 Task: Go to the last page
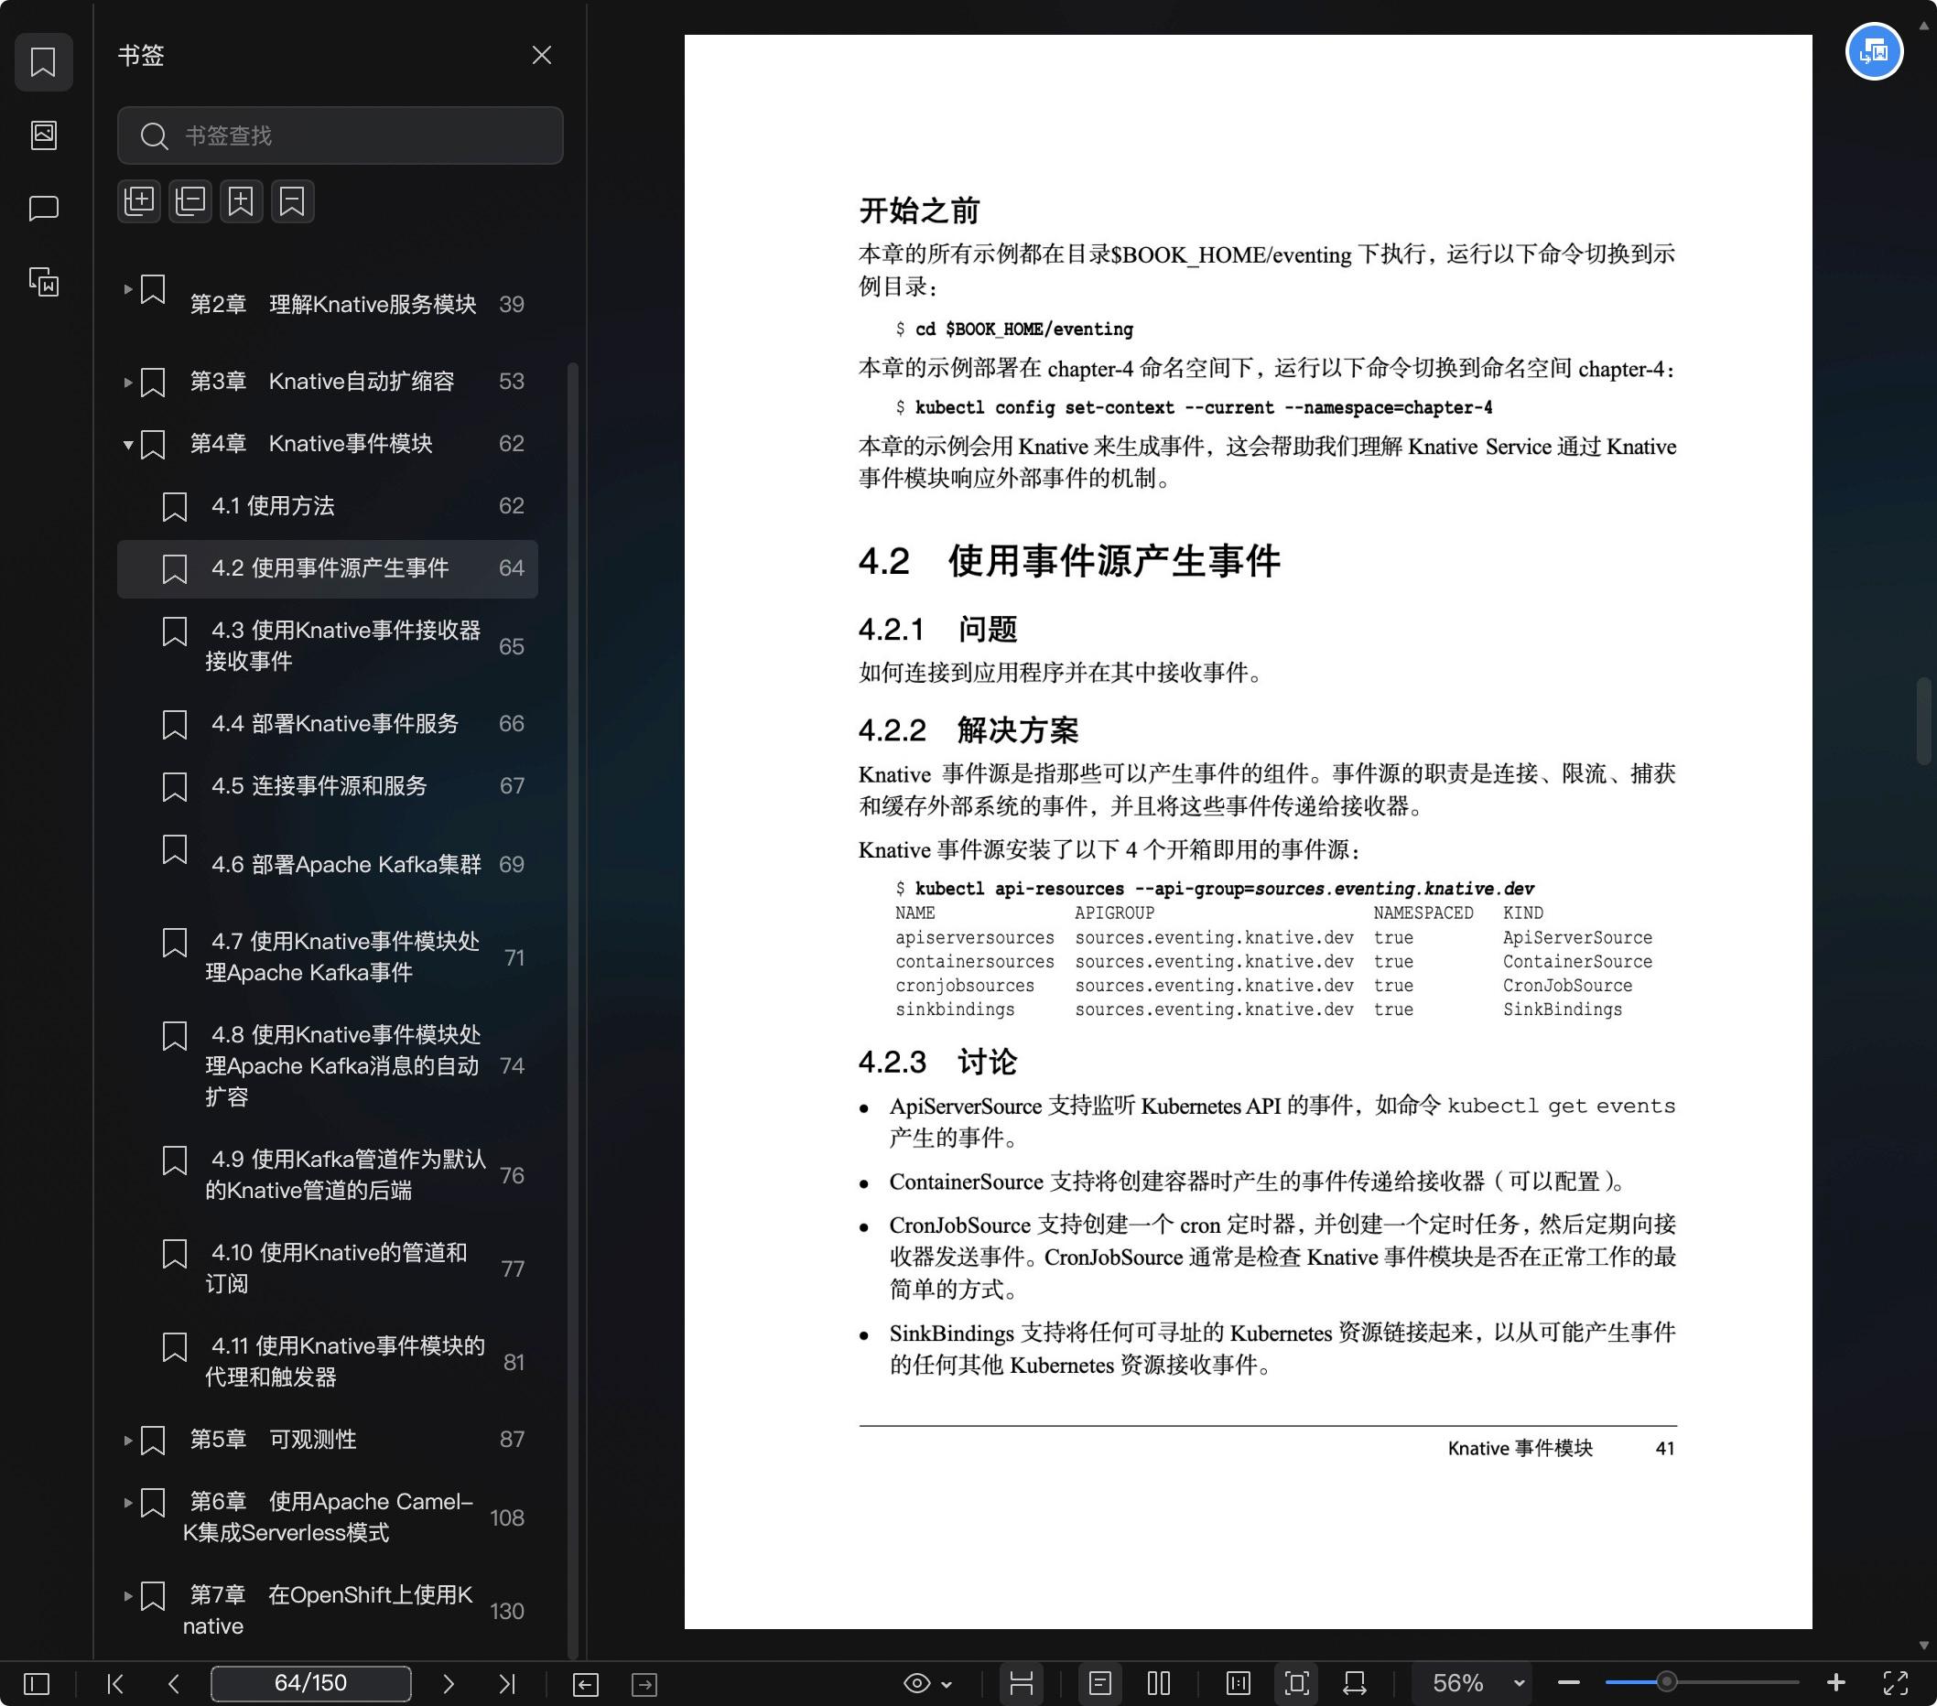[x=507, y=1683]
